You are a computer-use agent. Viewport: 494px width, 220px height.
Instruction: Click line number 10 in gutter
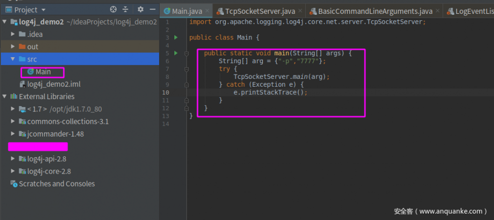tap(165, 93)
